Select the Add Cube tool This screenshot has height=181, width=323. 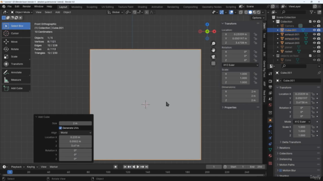tap(16, 88)
